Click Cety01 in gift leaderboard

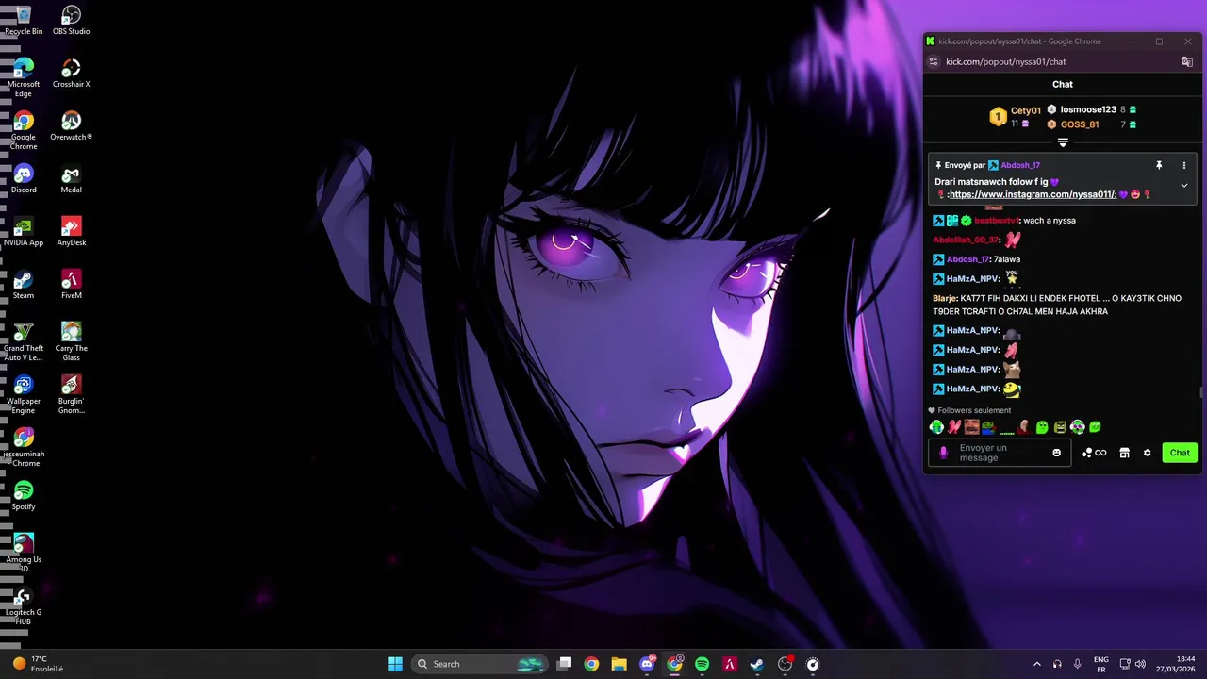pyautogui.click(x=1026, y=110)
